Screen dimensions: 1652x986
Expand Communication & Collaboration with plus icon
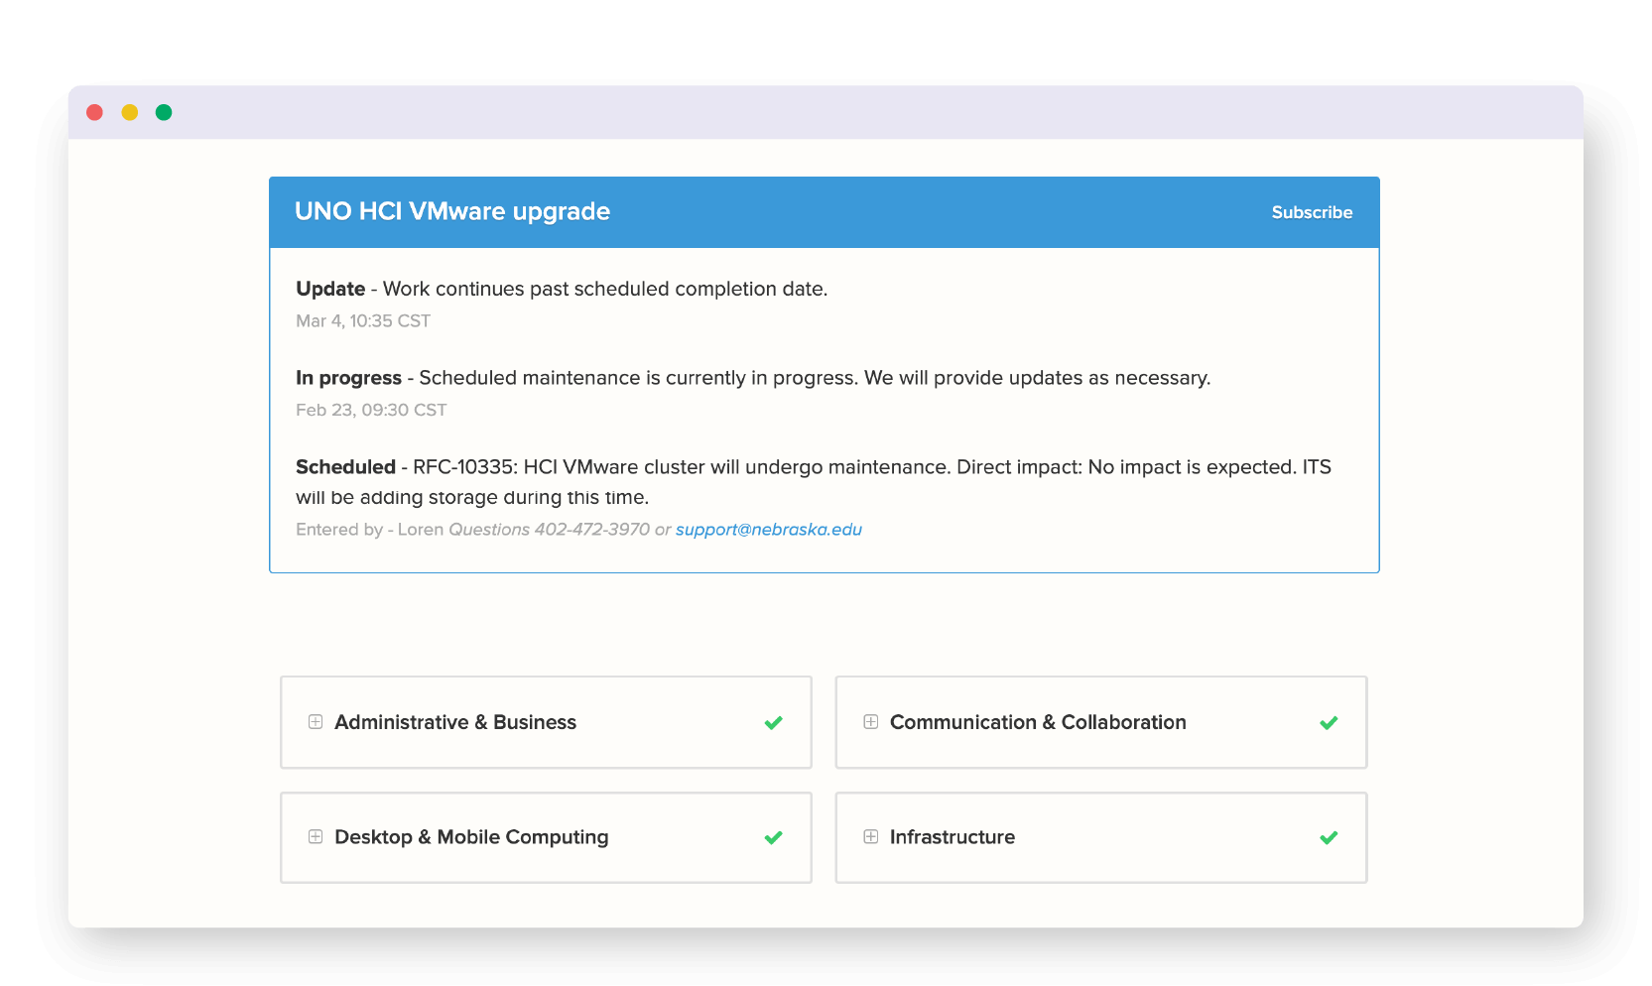(870, 722)
